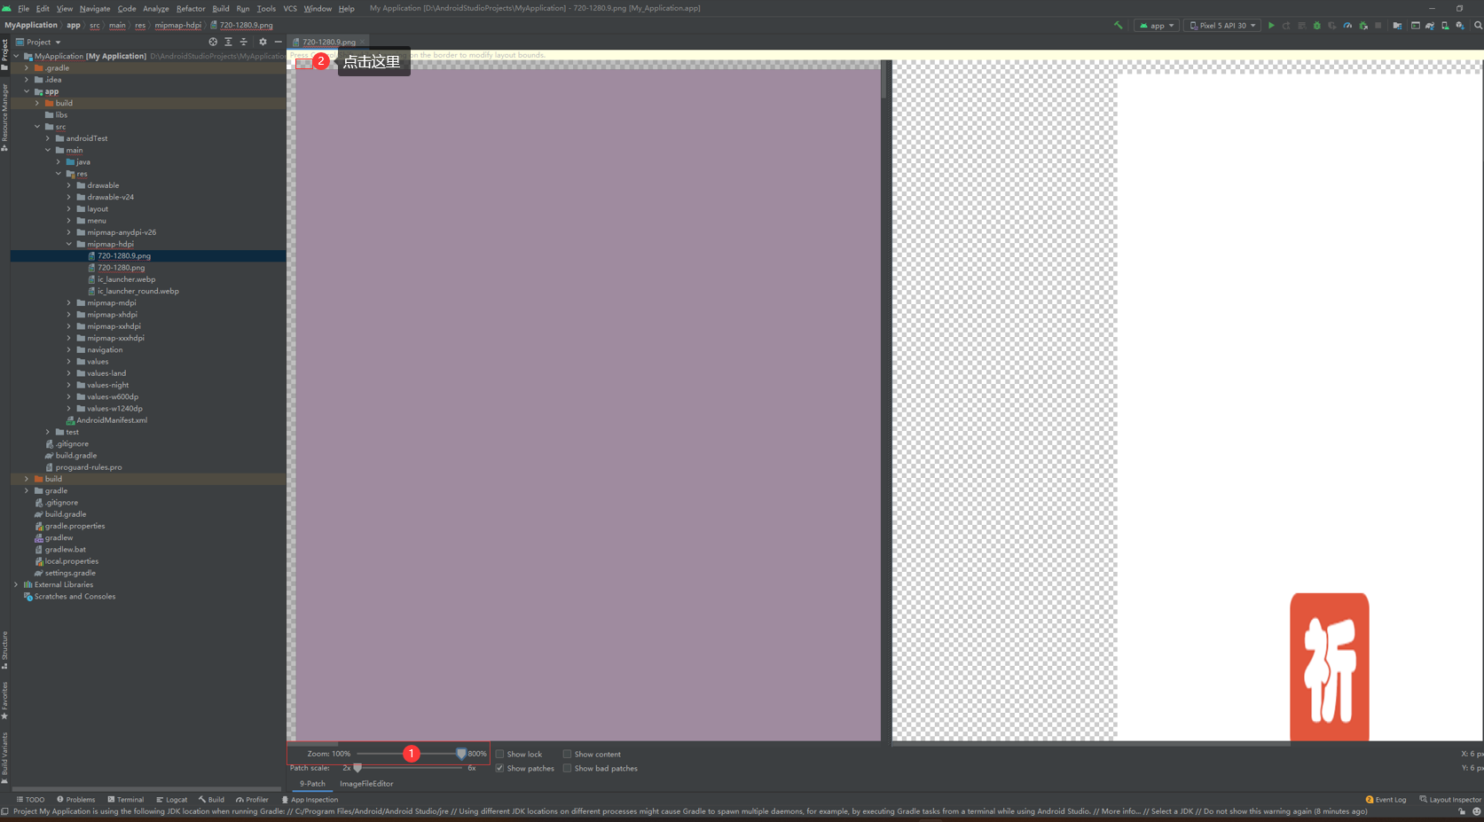
Task: Click the Zoom slider handle
Action: coord(461,754)
